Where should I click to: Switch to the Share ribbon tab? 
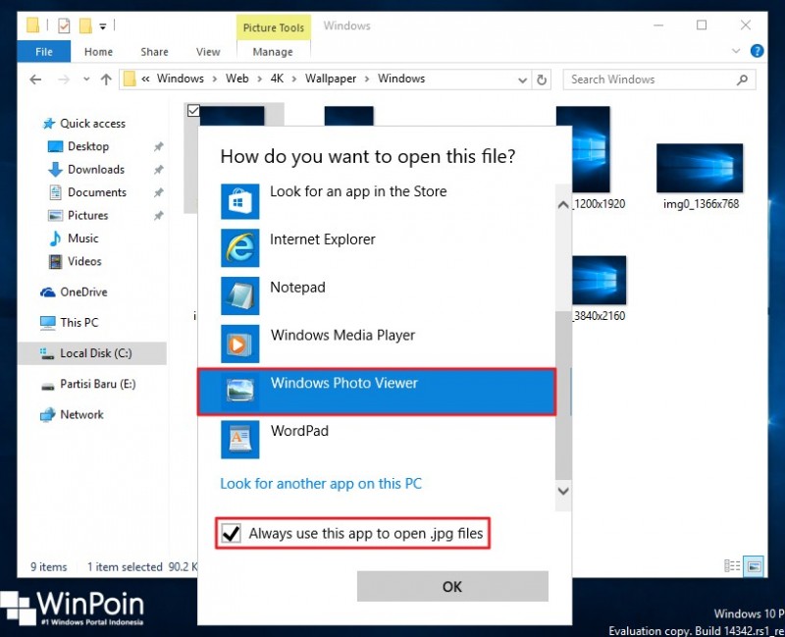click(154, 52)
